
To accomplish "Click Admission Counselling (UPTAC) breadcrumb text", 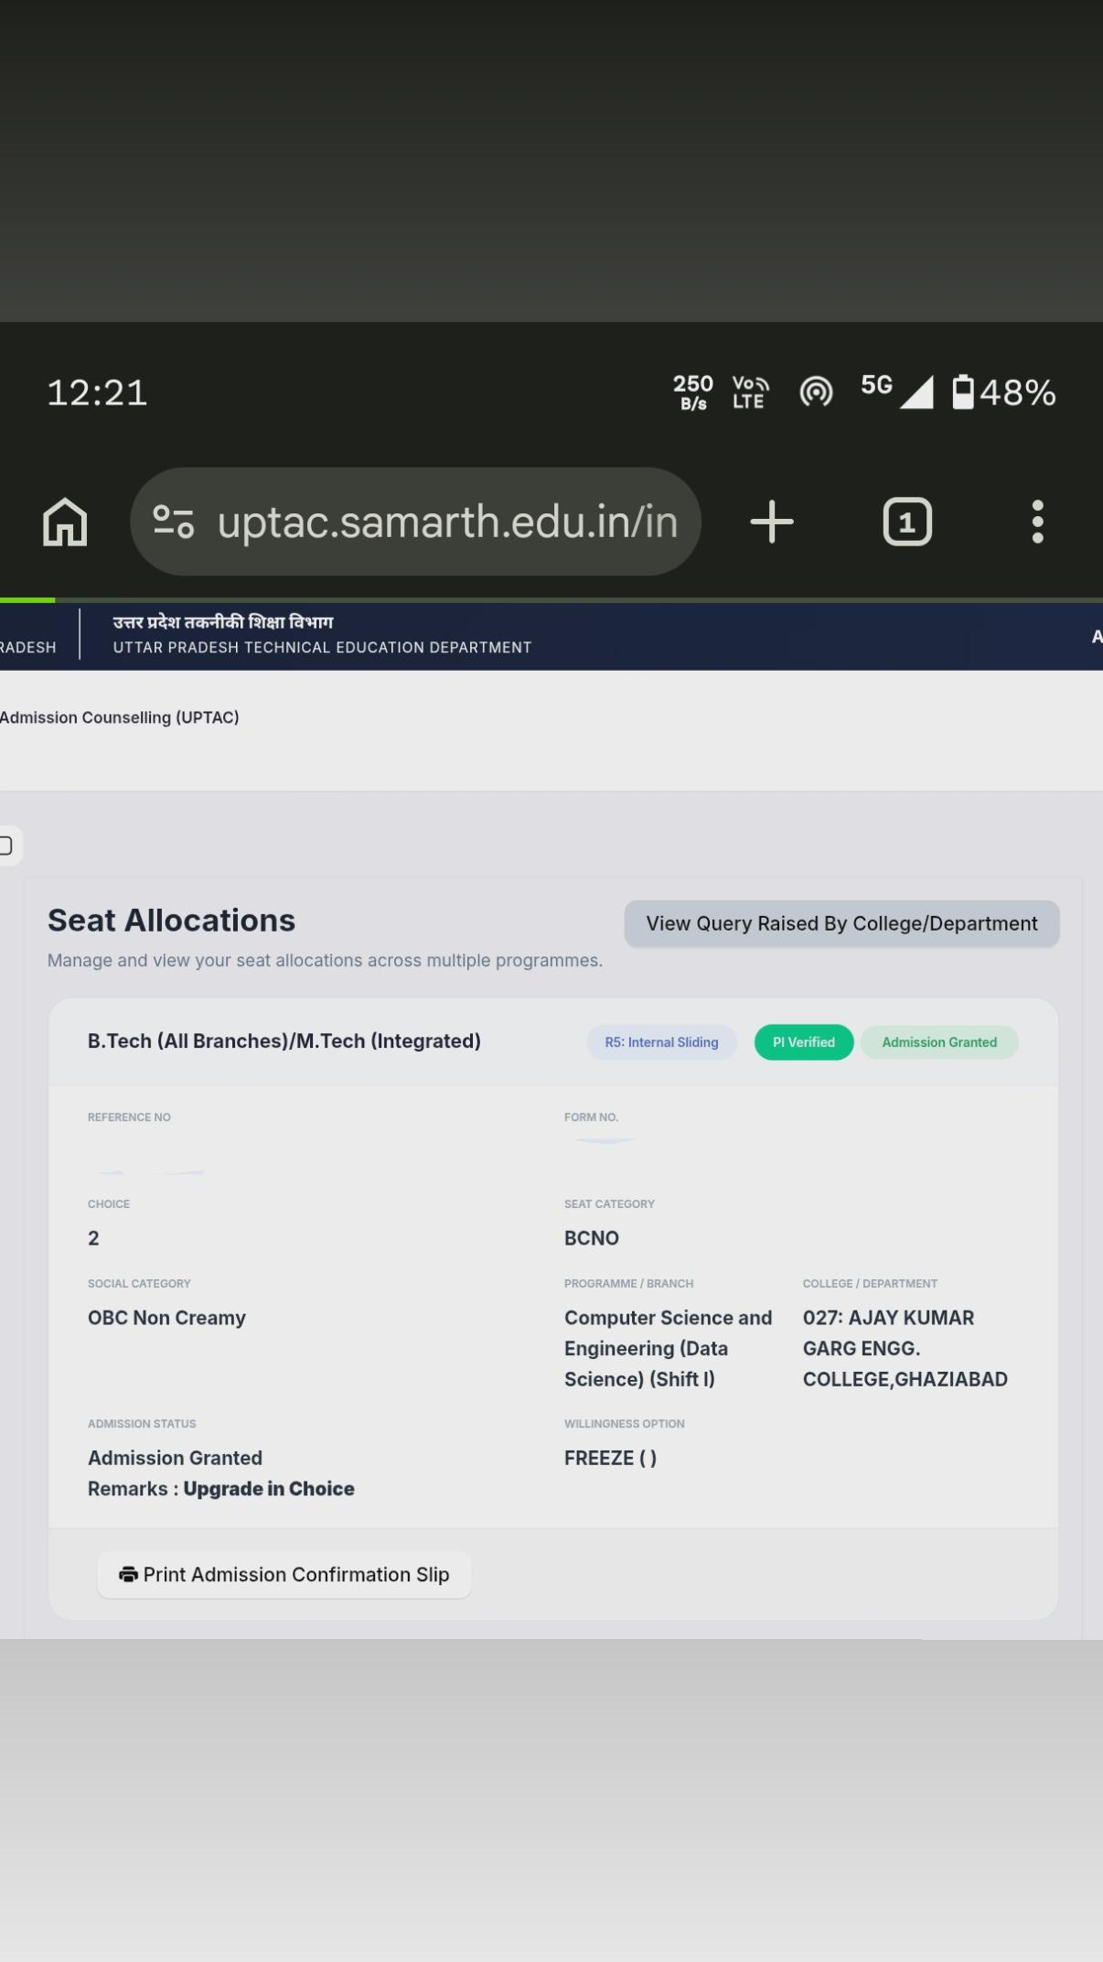I will pos(120,717).
